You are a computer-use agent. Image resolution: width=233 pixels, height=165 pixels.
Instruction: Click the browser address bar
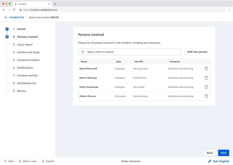[122, 10]
